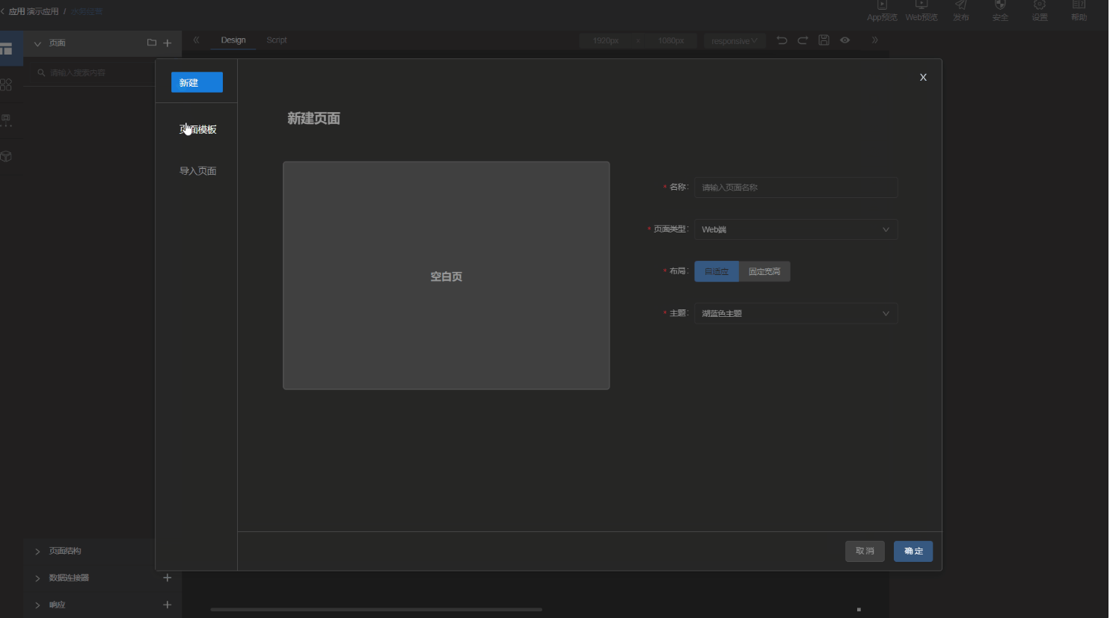Select 导入页面 in dialog sidebar
Screen dimensions: 1110x618
click(197, 171)
